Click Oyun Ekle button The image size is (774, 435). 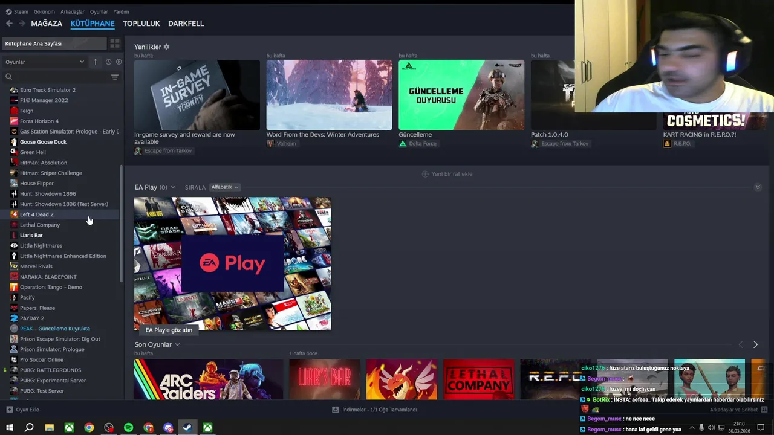tap(22, 410)
